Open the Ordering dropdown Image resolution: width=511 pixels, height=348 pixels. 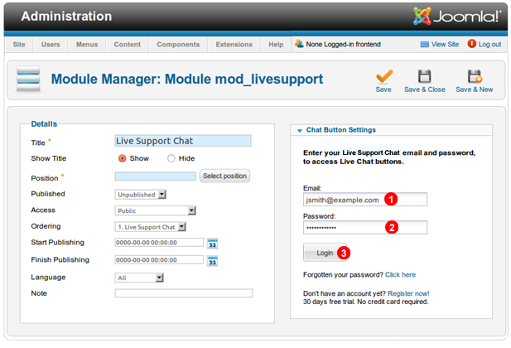coord(150,227)
